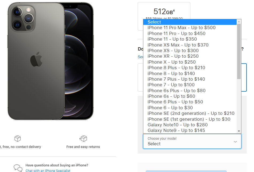Expand the Choose your model dropdown chevron

[235, 142]
